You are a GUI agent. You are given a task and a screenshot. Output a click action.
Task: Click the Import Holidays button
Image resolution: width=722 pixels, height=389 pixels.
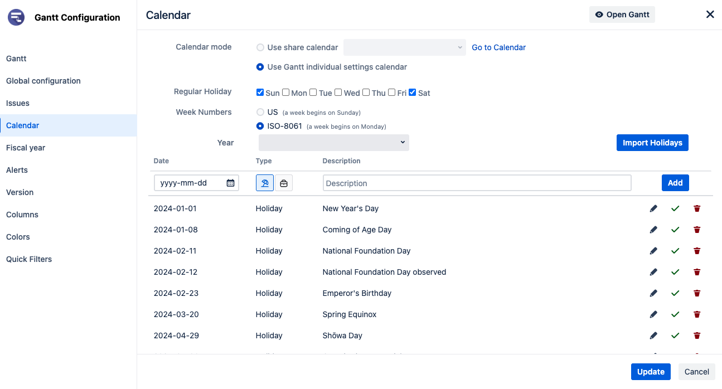(x=652, y=143)
